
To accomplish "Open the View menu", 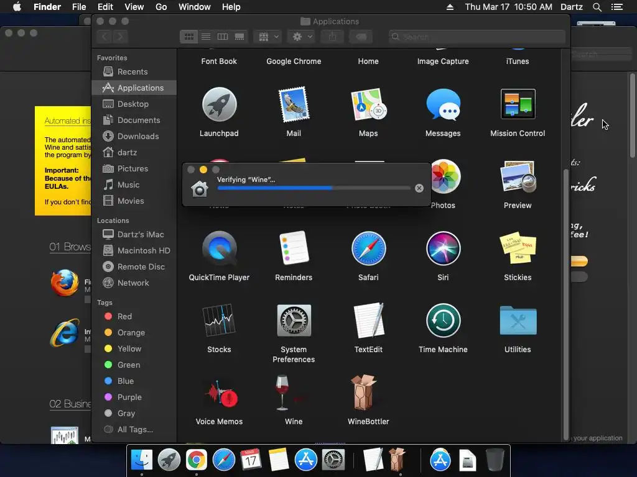I will (134, 7).
